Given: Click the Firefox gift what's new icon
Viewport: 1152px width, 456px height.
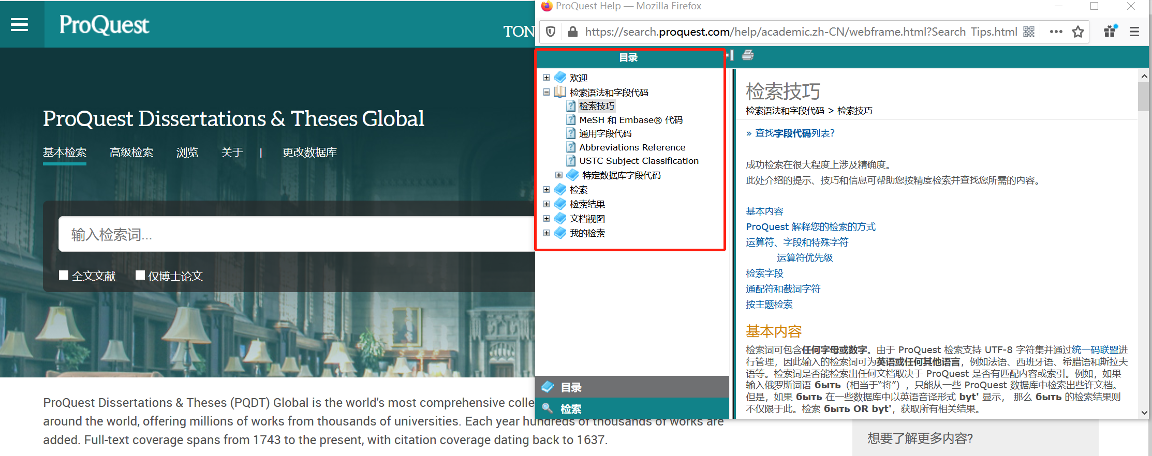Looking at the screenshot, I should click(1111, 32).
